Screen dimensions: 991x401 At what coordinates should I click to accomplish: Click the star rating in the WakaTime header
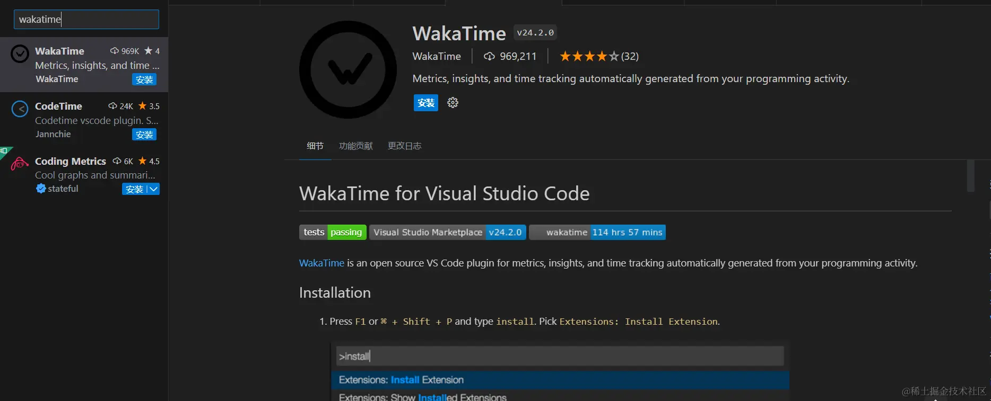589,56
